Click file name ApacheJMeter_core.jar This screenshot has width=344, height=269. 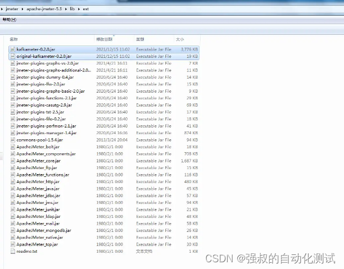[39, 161]
